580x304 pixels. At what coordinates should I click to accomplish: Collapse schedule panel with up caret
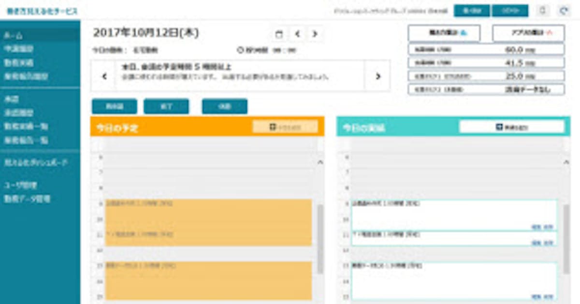tap(319, 163)
